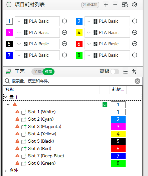Change green filament 8 color swatch
Image resolution: width=148 pixels, height=176 pixels.
click(79, 55)
